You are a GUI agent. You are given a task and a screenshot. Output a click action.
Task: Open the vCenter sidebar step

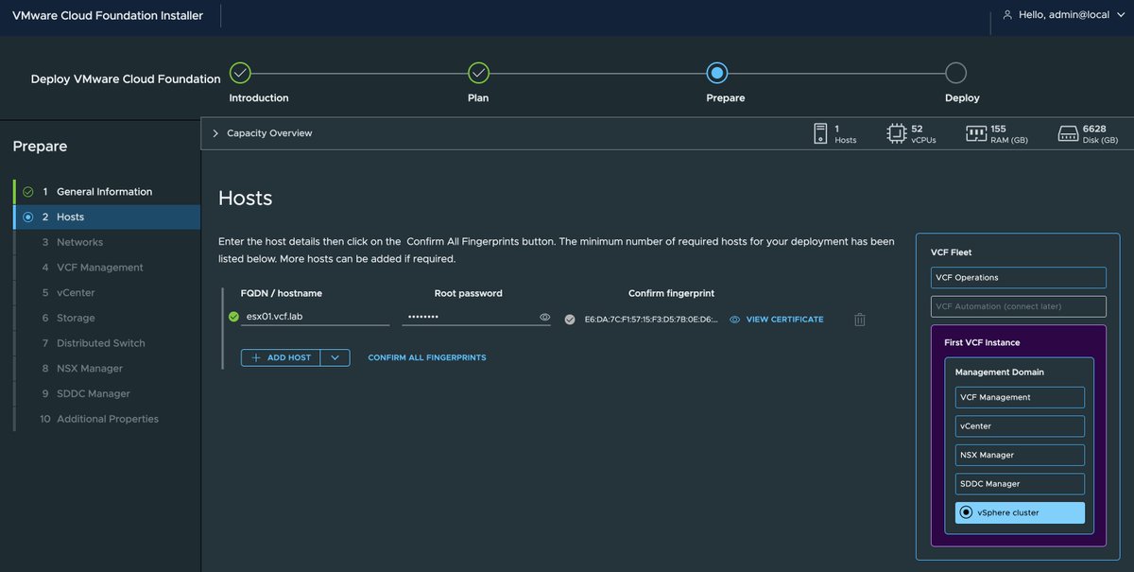pyautogui.click(x=107, y=293)
